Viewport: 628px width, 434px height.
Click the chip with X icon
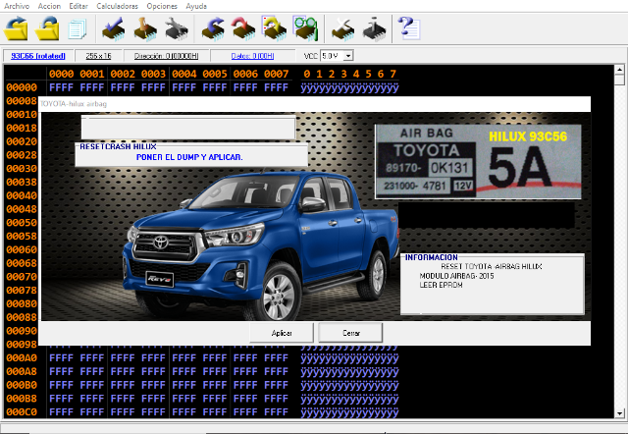pyautogui.click(x=342, y=28)
